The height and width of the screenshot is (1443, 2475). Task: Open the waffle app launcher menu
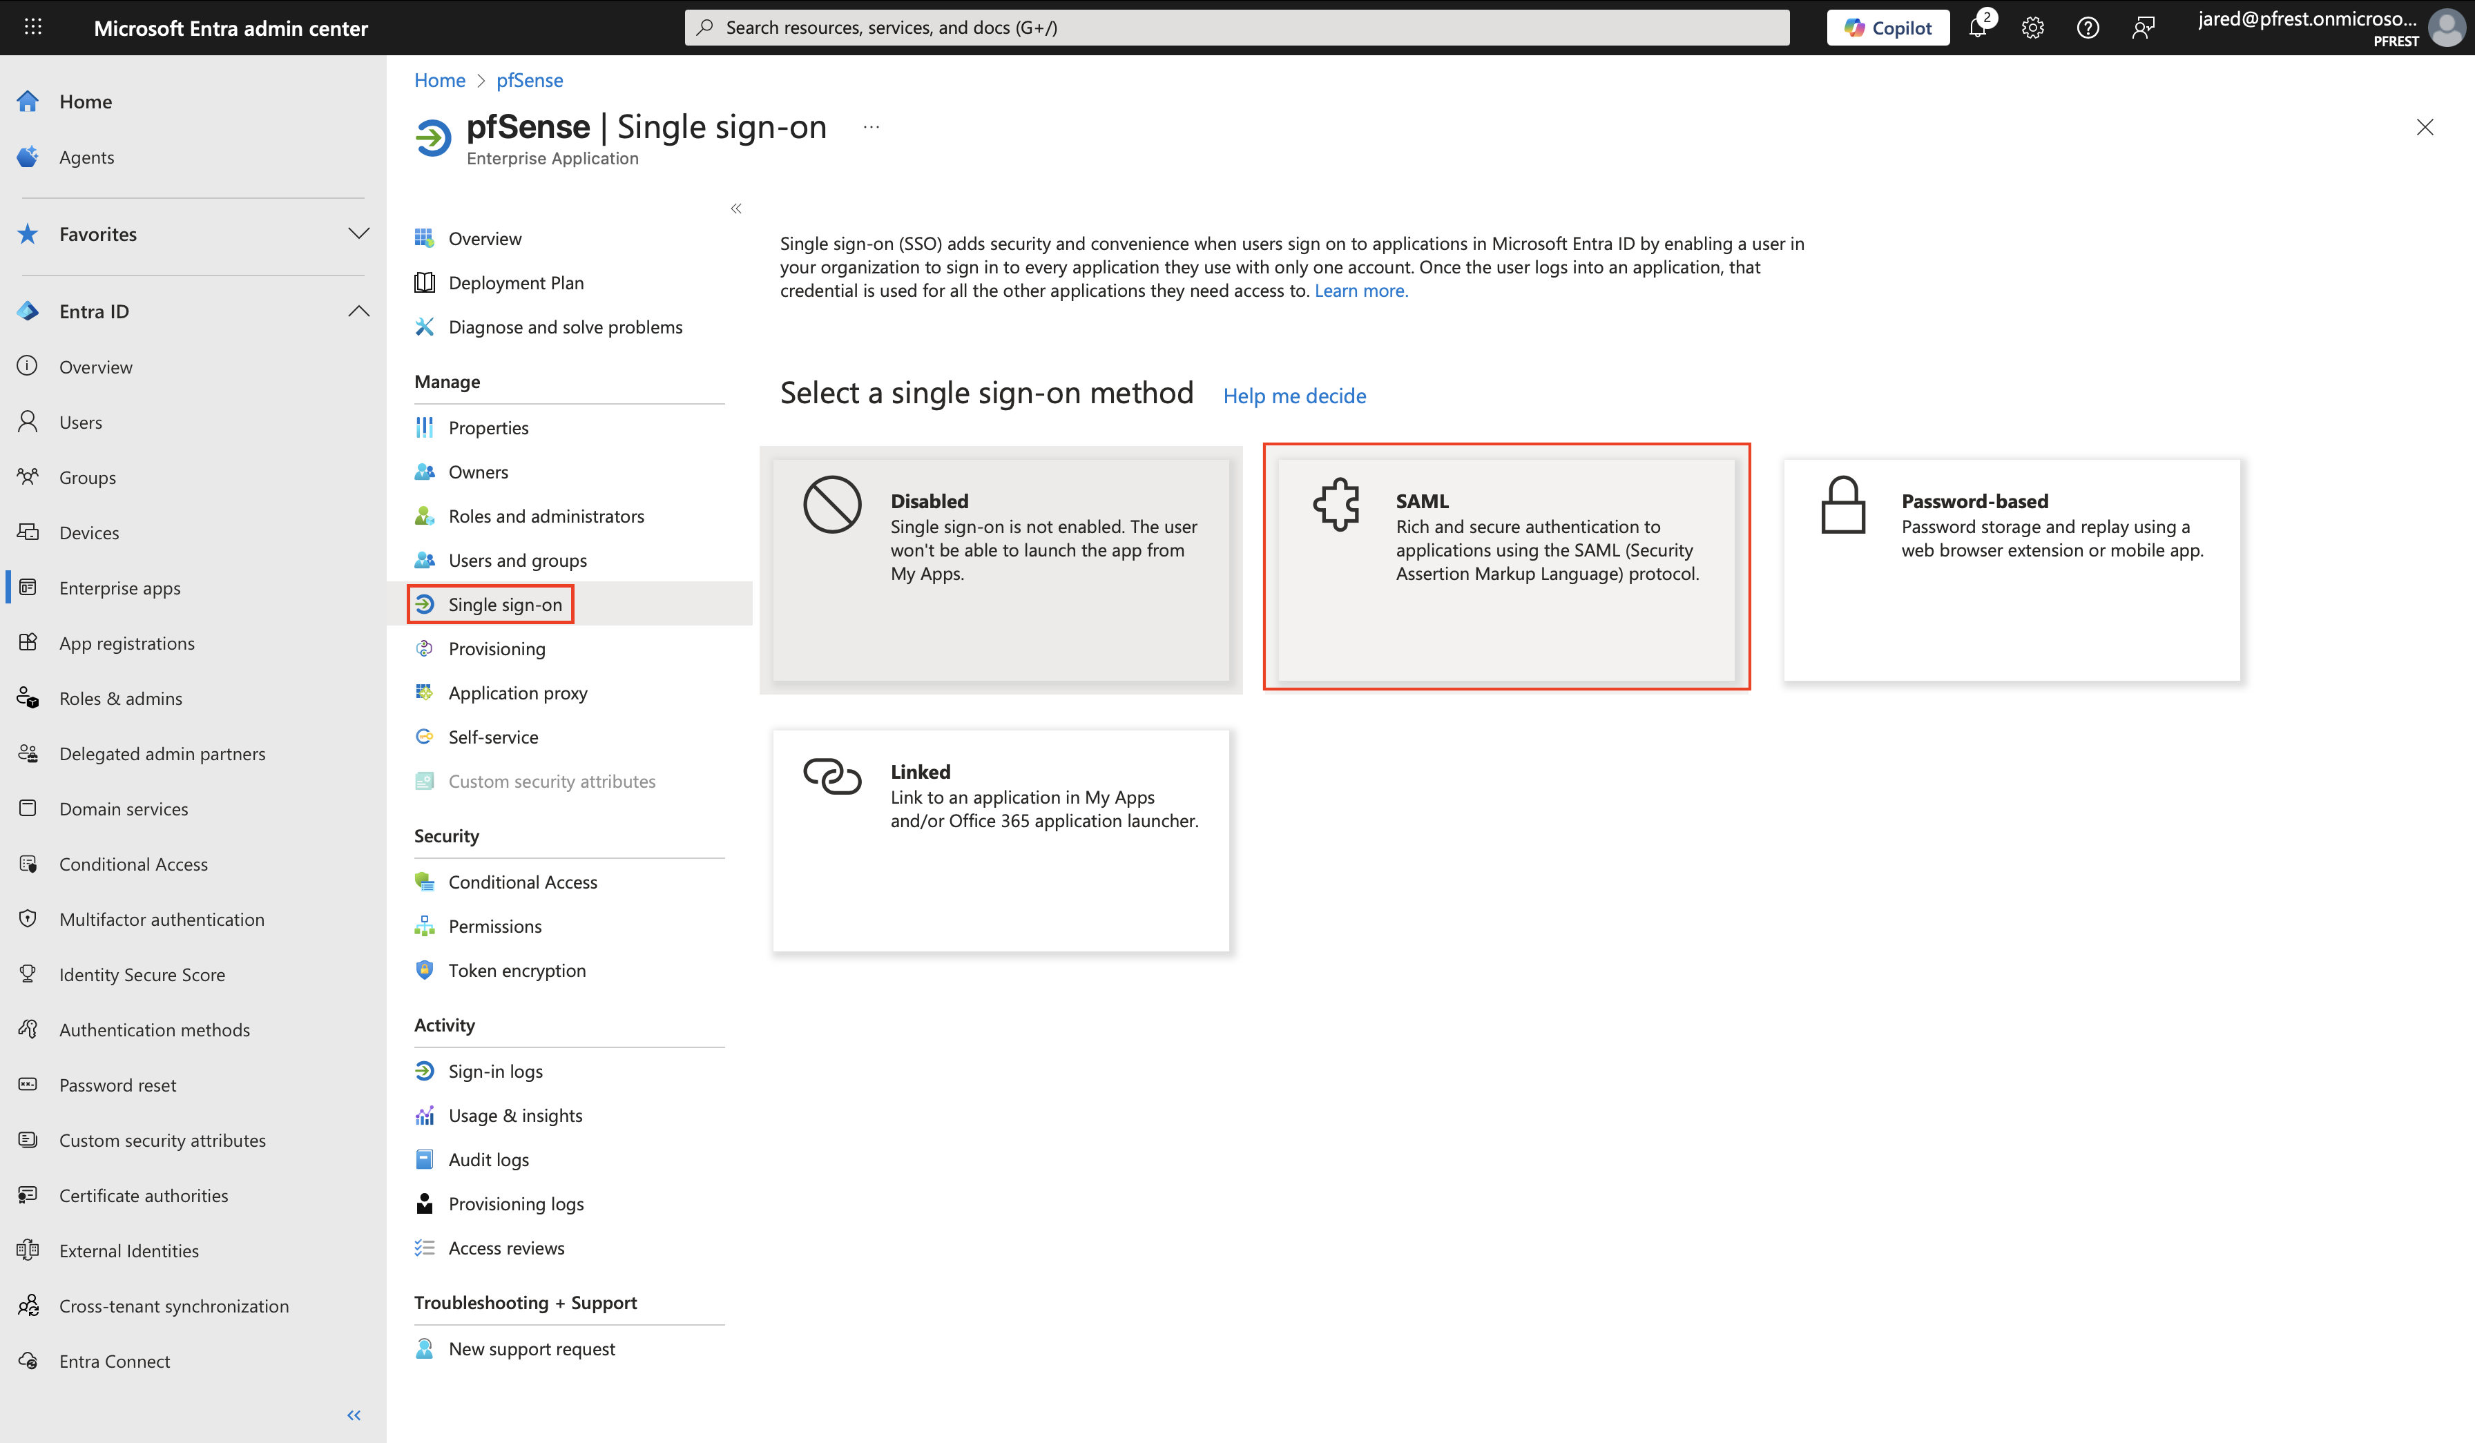click(32, 26)
